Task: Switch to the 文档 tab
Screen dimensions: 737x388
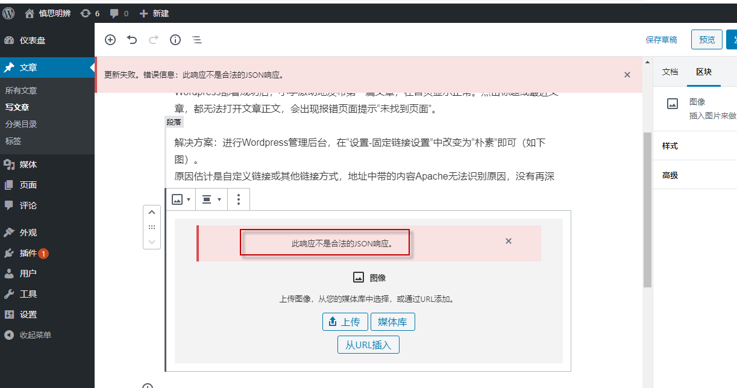Action: [670, 72]
